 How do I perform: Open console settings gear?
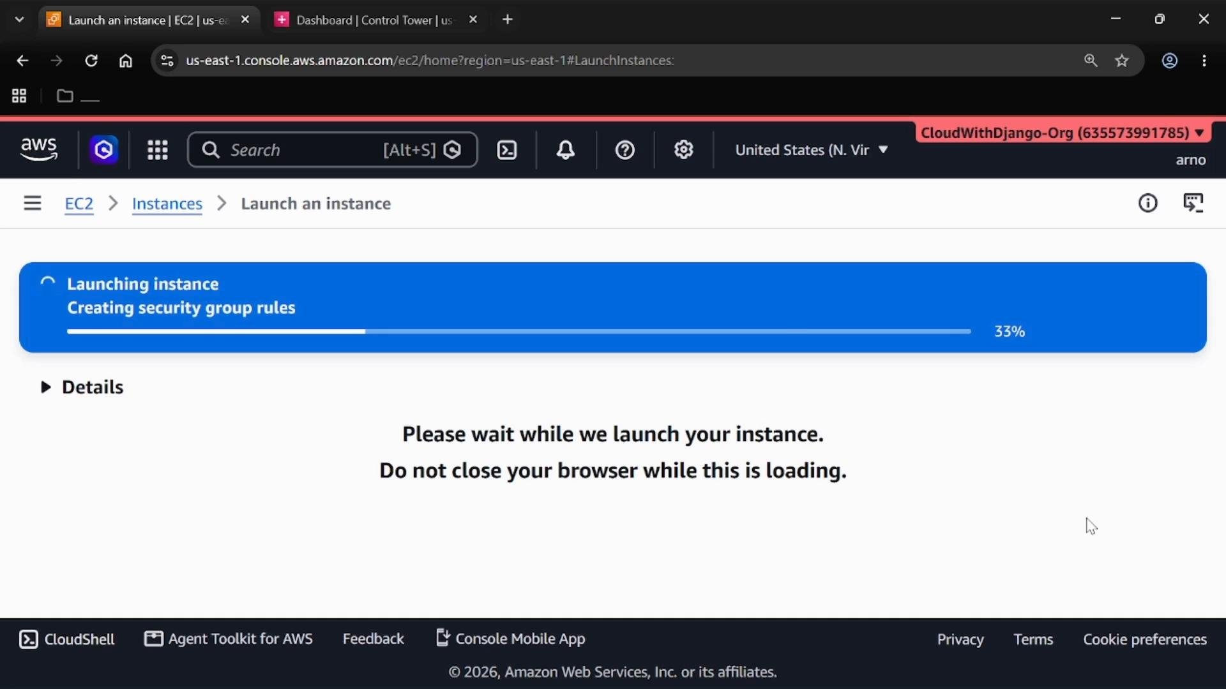point(684,150)
